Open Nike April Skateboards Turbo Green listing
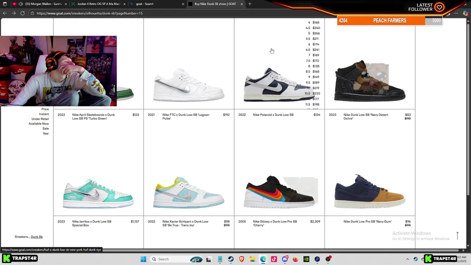This screenshot has height=265, width=471. (93, 117)
